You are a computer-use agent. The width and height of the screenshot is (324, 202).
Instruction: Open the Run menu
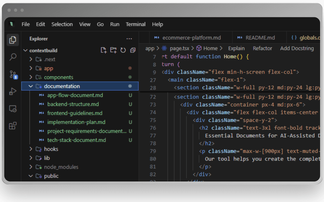pos(115,24)
